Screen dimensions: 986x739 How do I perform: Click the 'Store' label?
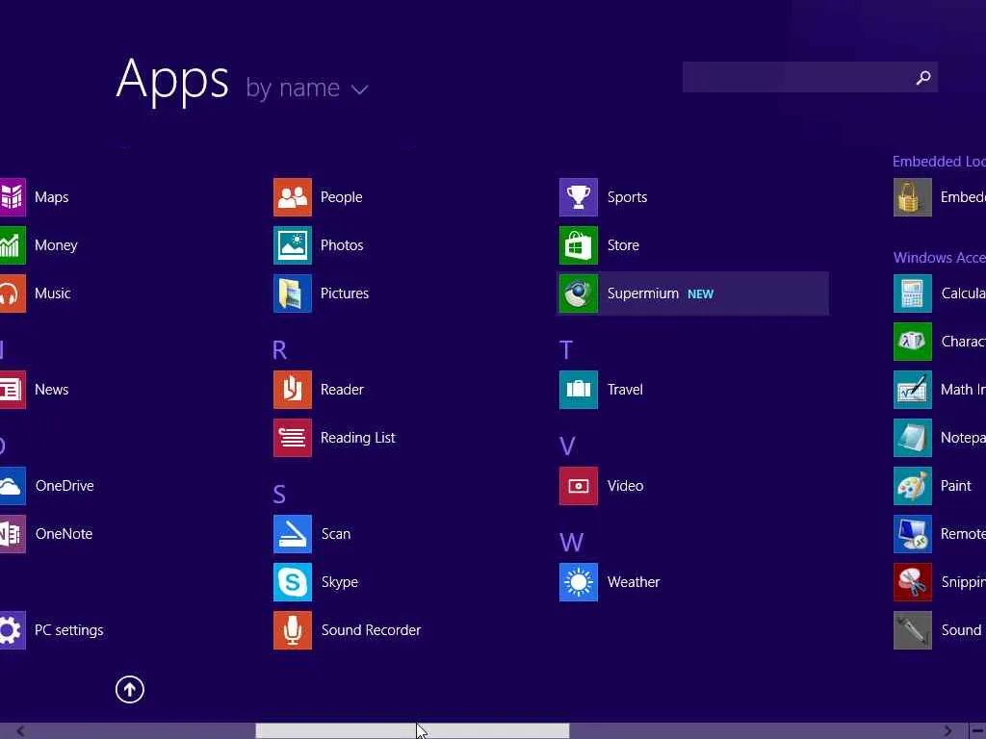coord(623,245)
